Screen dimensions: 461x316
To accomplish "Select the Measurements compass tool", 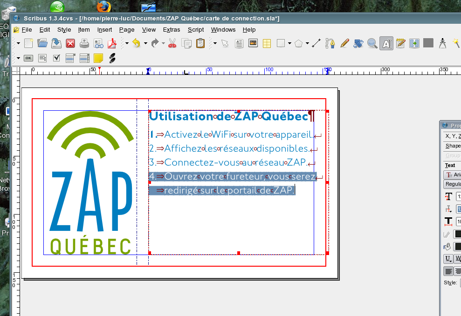I will pos(443,43).
